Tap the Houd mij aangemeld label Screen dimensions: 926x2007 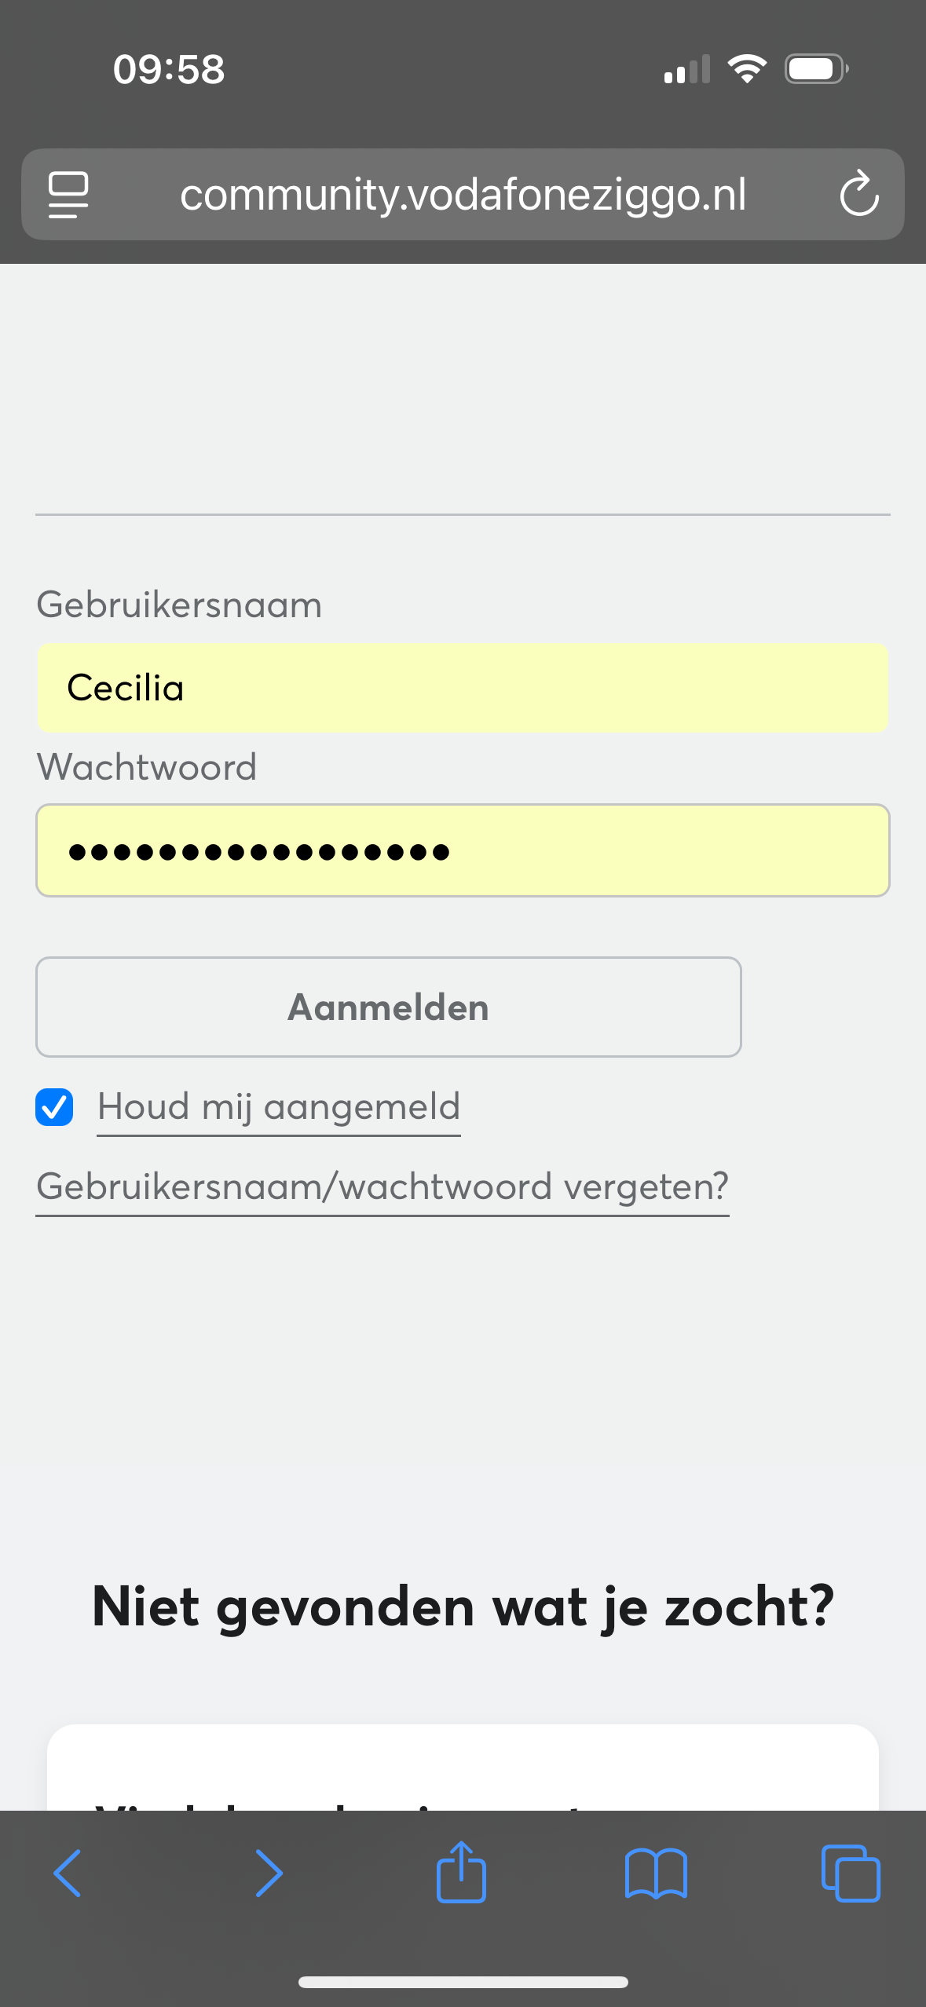point(279,1107)
